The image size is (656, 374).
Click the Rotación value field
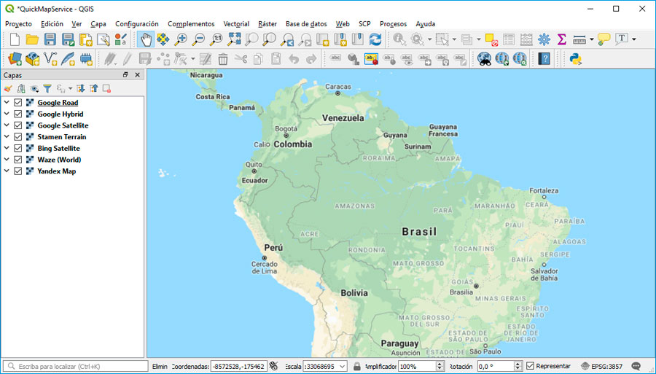[496, 367]
